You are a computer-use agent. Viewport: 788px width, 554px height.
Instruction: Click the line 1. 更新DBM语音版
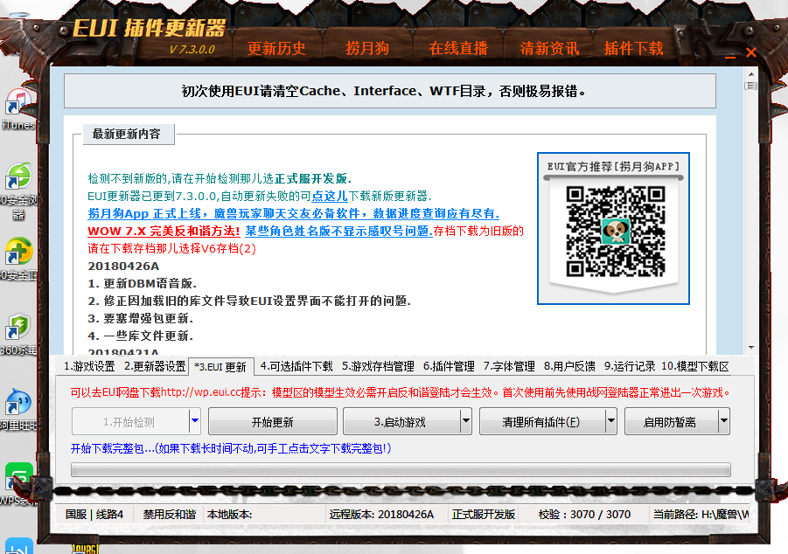point(143,283)
